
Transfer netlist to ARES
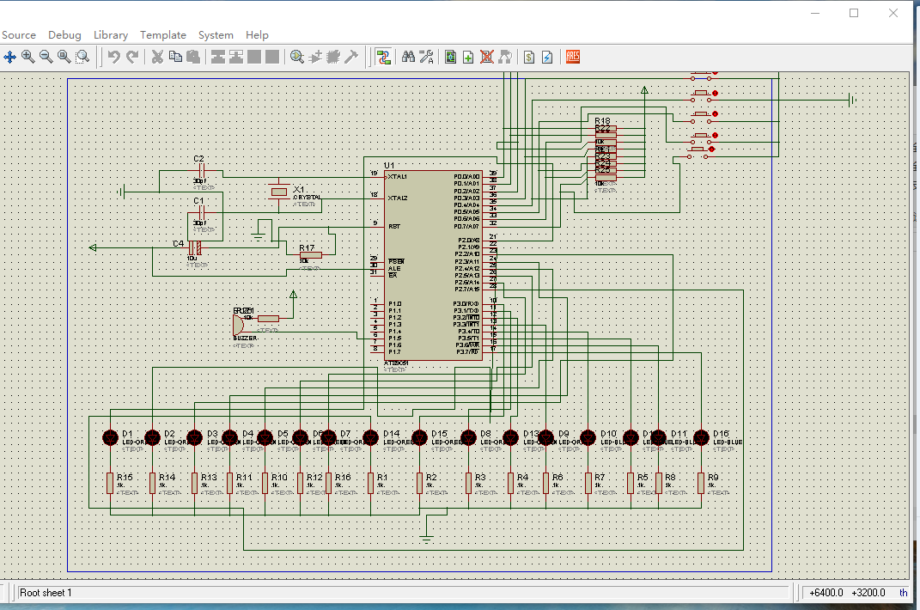[x=573, y=57]
